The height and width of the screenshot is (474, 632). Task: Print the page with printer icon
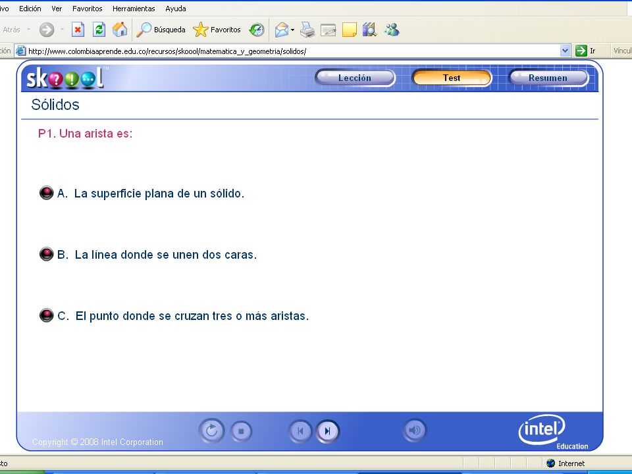tap(307, 30)
